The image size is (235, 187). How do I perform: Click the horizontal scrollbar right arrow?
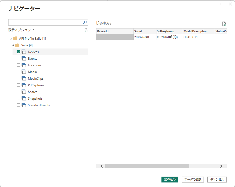coord(221,166)
